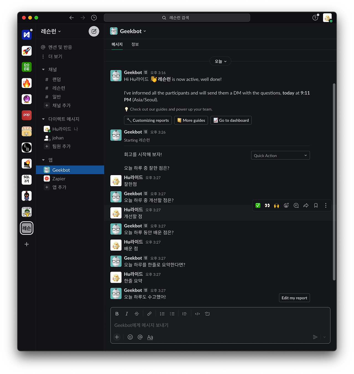
Task: Click the Go to dashboard button
Action: point(231,120)
